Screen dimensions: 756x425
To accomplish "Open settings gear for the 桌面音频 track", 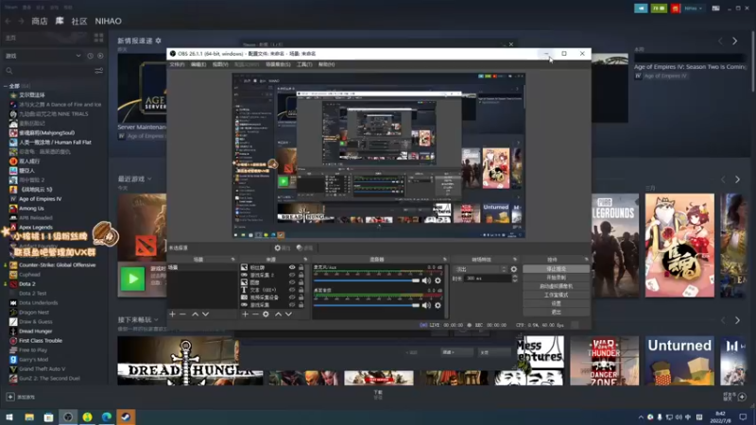I will (438, 305).
